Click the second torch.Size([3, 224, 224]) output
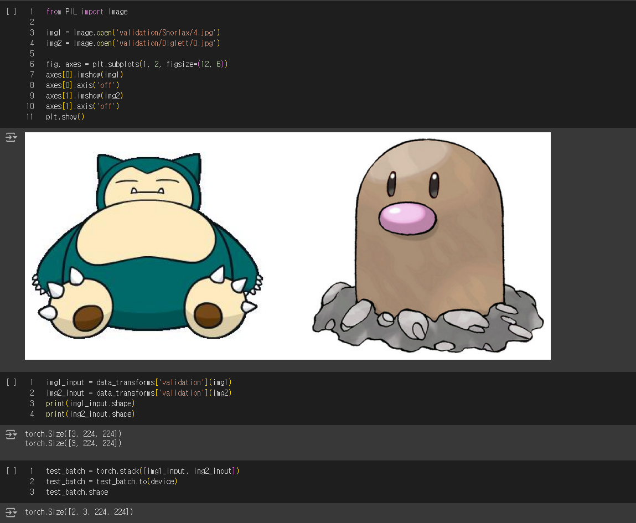The image size is (636, 523). pyautogui.click(x=73, y=443)
